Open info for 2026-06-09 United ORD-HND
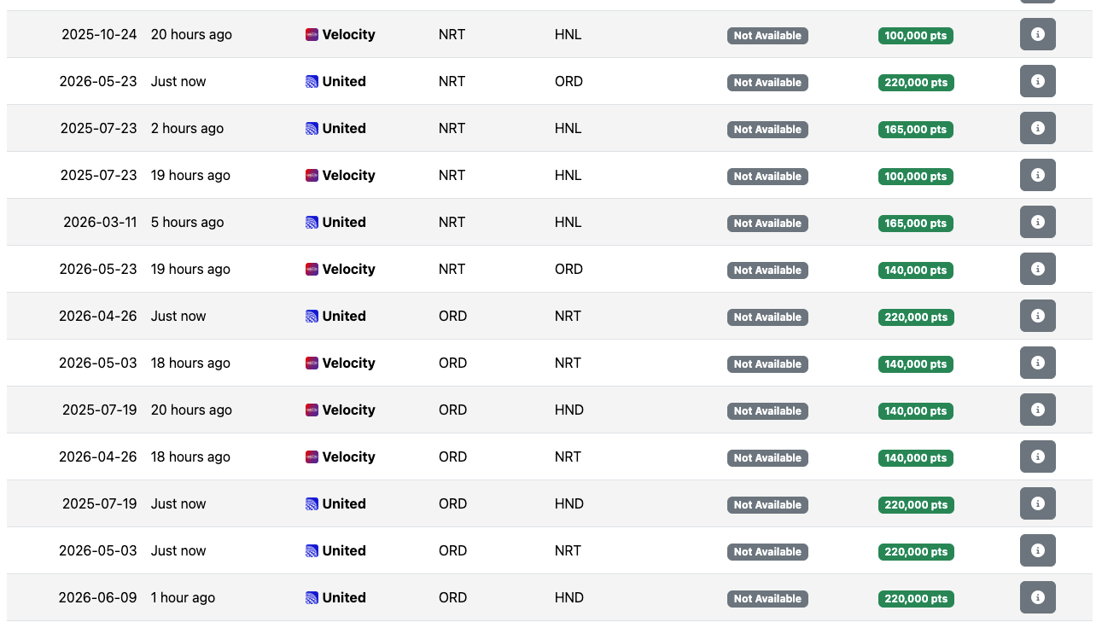The image size is (1102, 628). [x=1037, y=597]
